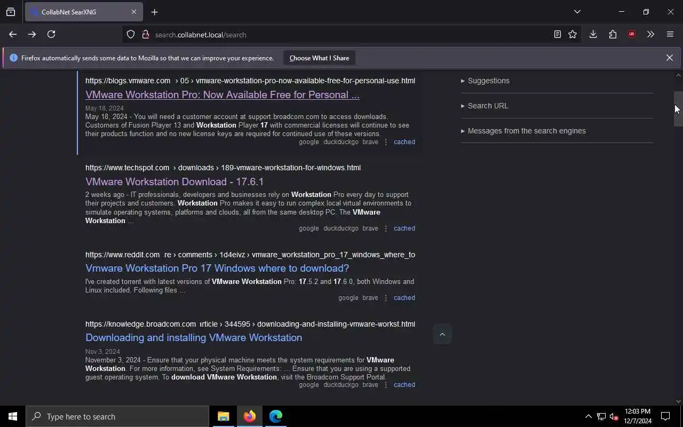683x427 pixels.
Task: Open cached link for reddit result
Action: tap(404, 298)
